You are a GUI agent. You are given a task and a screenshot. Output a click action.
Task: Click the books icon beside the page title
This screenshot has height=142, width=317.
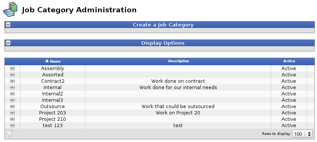[10, 9]
